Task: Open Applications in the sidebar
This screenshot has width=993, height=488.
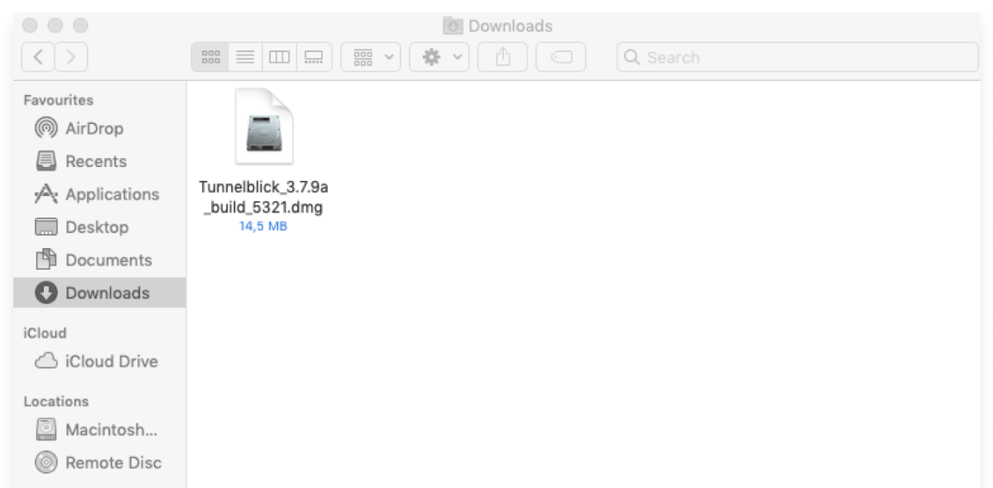Action: (99, 194)
